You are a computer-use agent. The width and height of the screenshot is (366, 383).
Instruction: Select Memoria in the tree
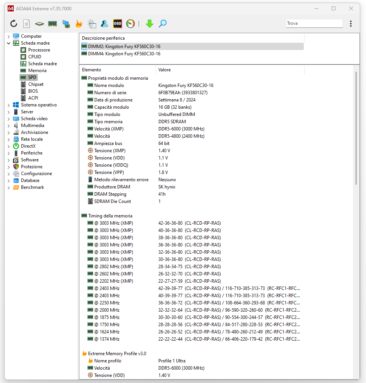click(x=37, y=70)
